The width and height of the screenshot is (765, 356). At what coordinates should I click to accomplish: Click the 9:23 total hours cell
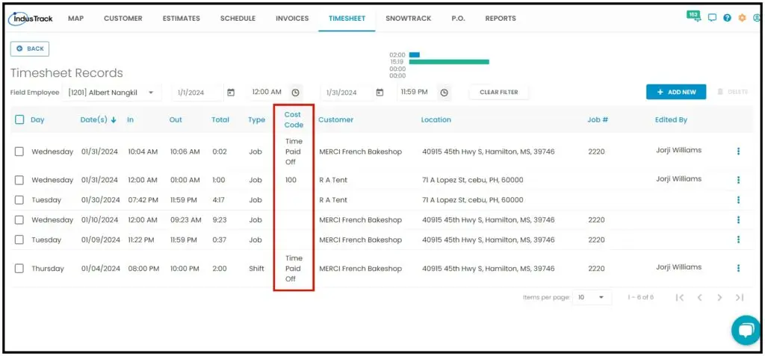(x=220, y=220)
